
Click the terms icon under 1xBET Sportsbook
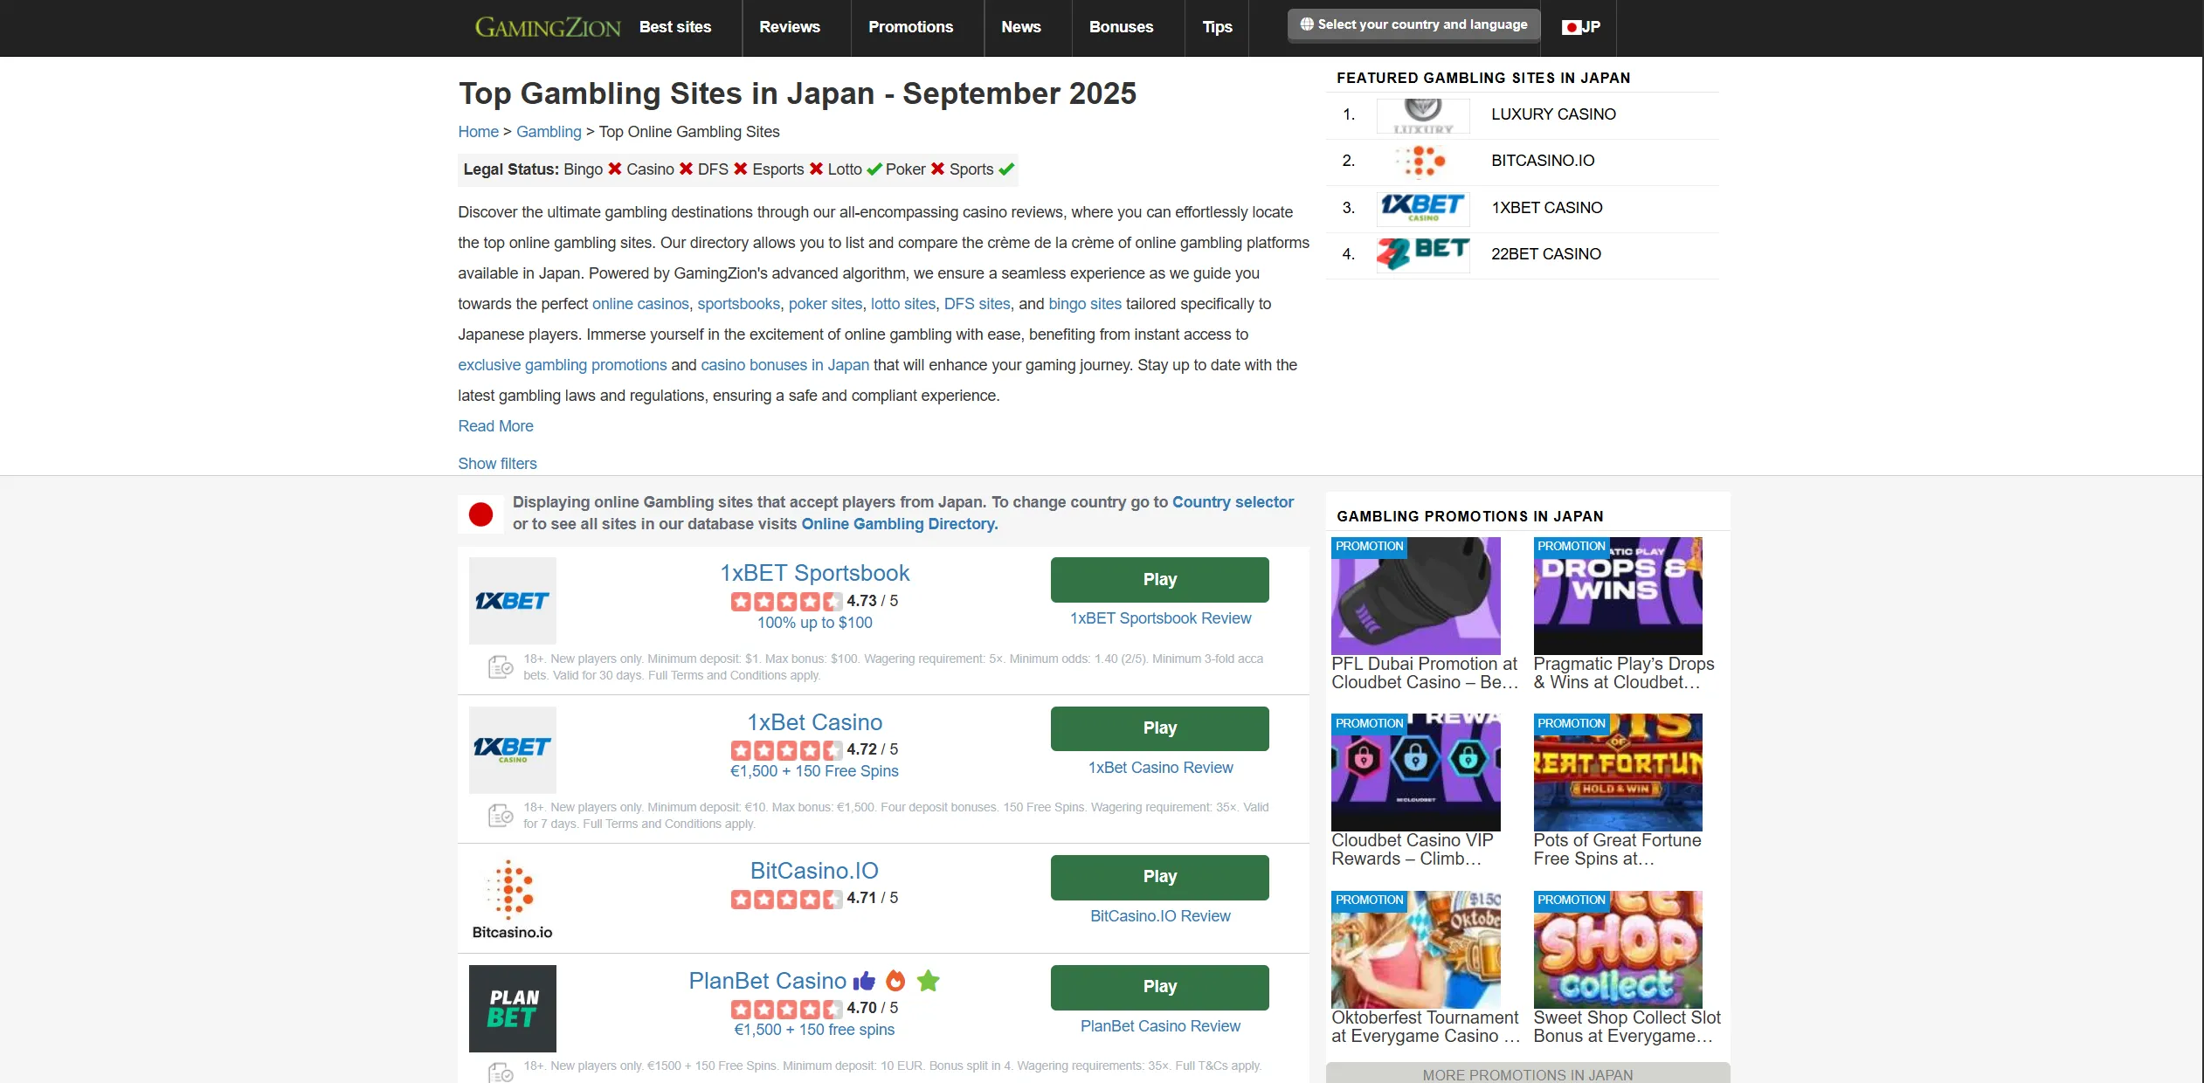[501, 667]
